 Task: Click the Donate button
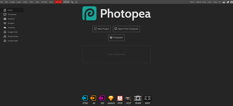click(66, 2)
